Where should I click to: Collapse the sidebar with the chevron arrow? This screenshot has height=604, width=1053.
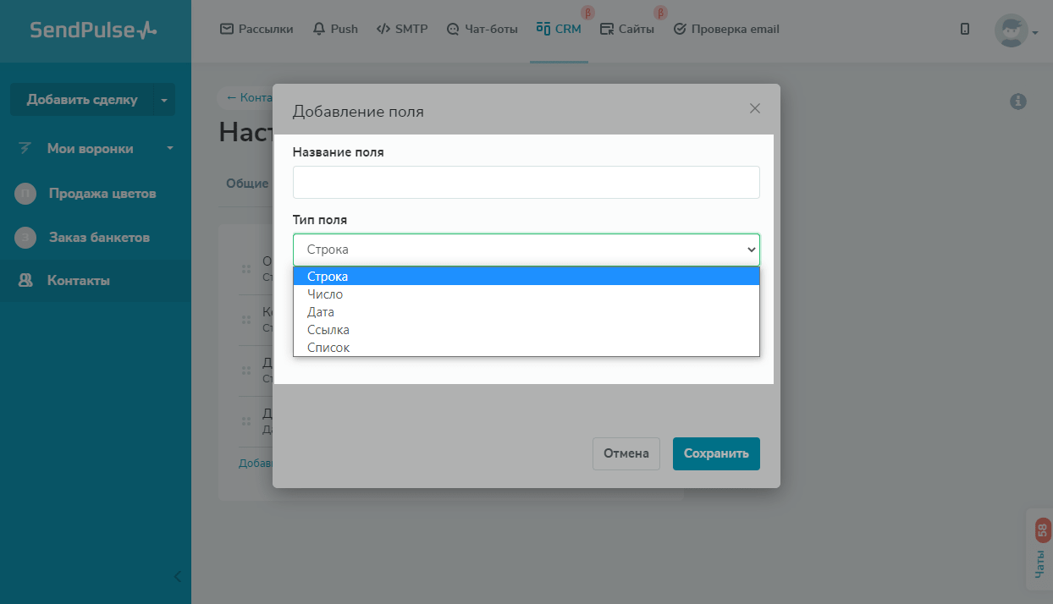click(x=177, y=577)
